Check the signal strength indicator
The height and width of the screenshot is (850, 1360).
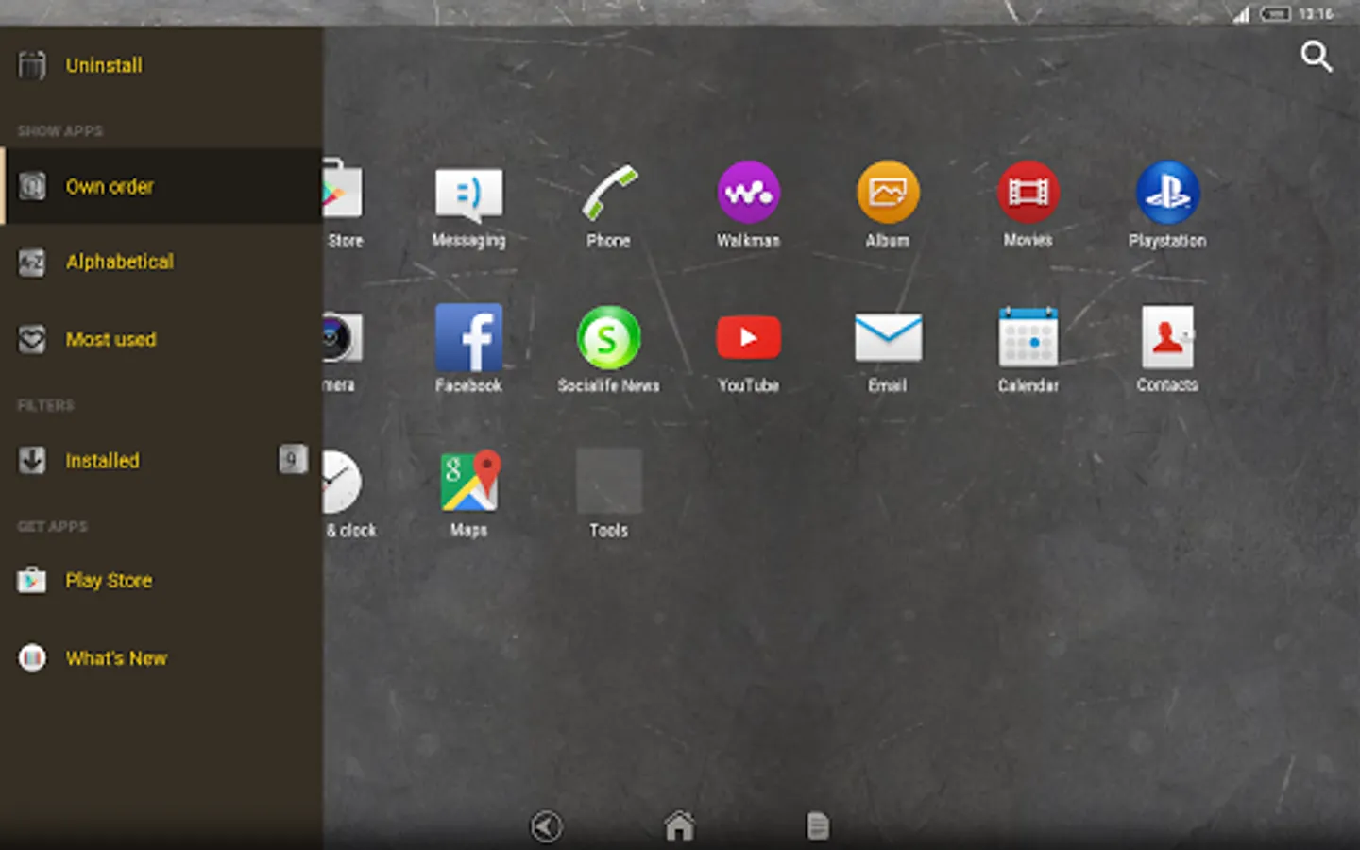pos(1241,14)
